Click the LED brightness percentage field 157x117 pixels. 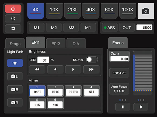click(43, 60)
